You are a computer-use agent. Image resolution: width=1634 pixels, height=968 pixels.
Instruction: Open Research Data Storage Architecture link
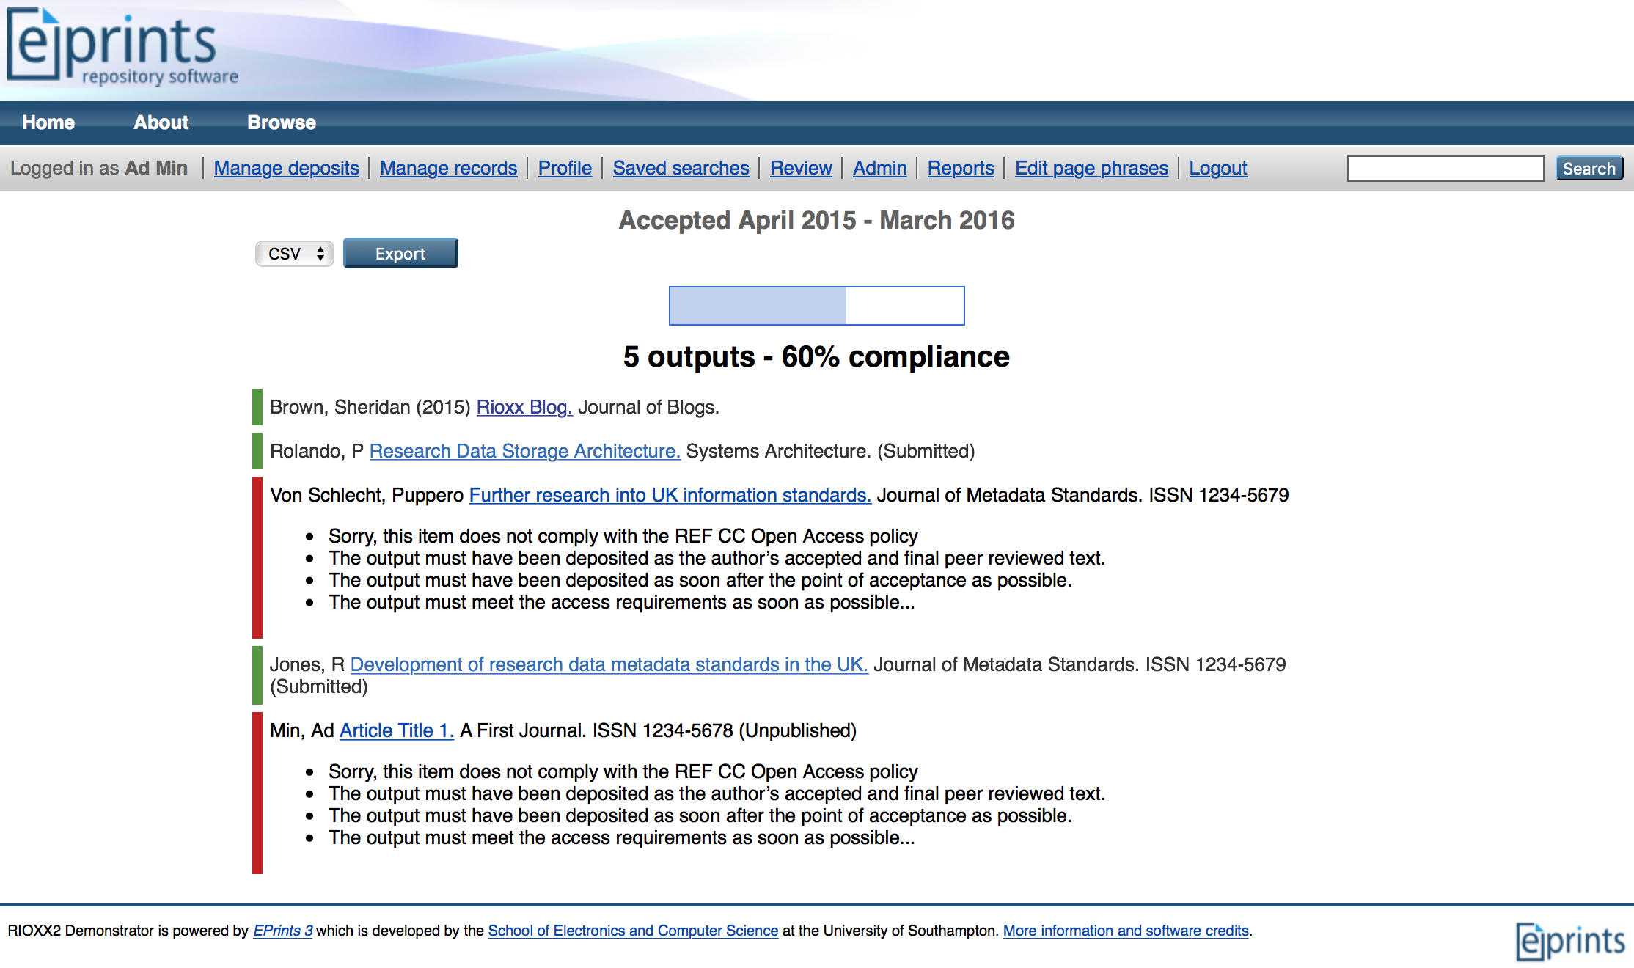[x=524, y=451]
